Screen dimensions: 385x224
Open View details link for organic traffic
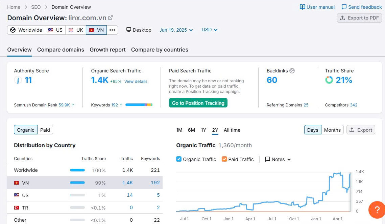click(x=136, y=81)
